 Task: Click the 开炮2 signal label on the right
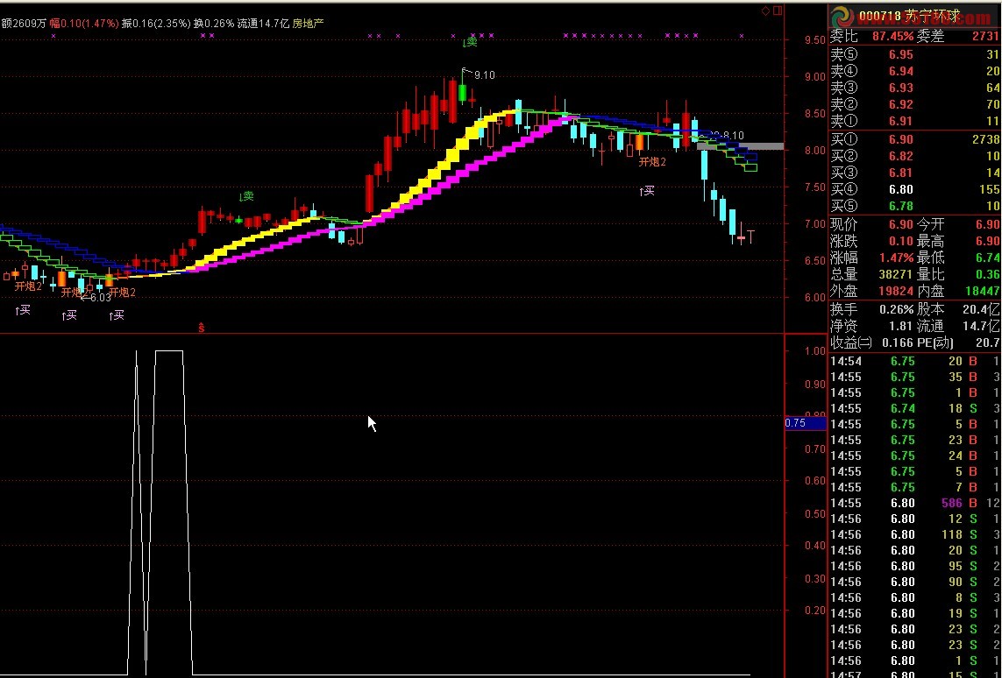(x=651, y=162)
